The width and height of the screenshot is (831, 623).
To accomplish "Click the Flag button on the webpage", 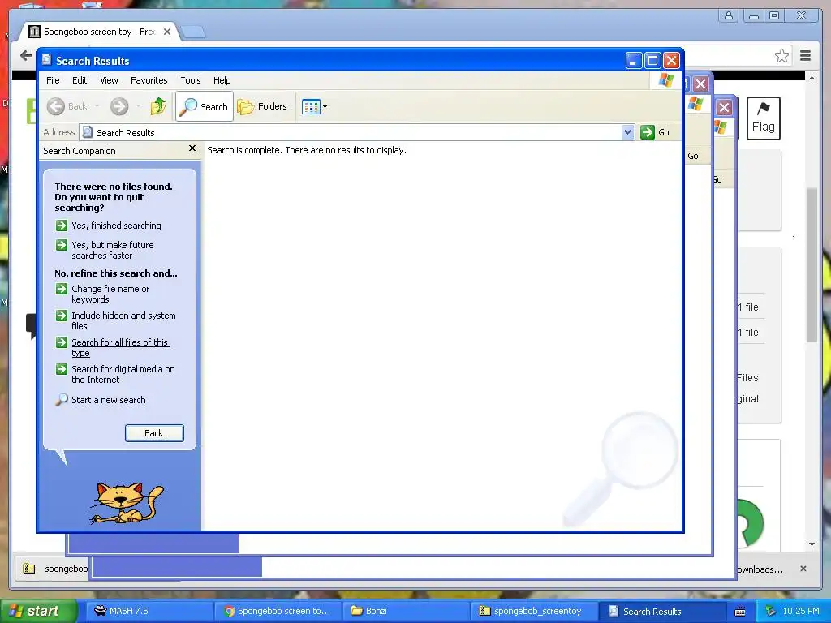I will 763,118.
